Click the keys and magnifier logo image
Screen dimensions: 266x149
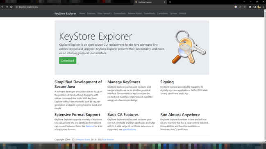point(189,47)
